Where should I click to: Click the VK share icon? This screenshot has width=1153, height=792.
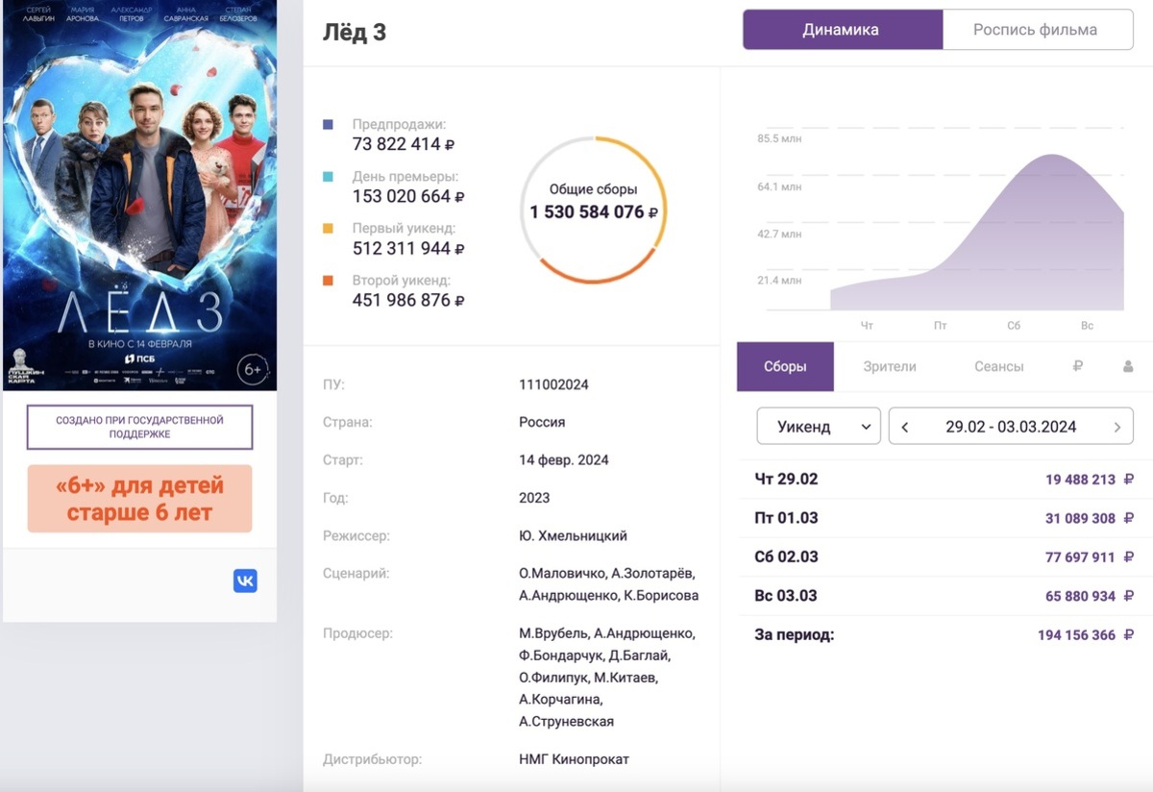coord(245,581)
